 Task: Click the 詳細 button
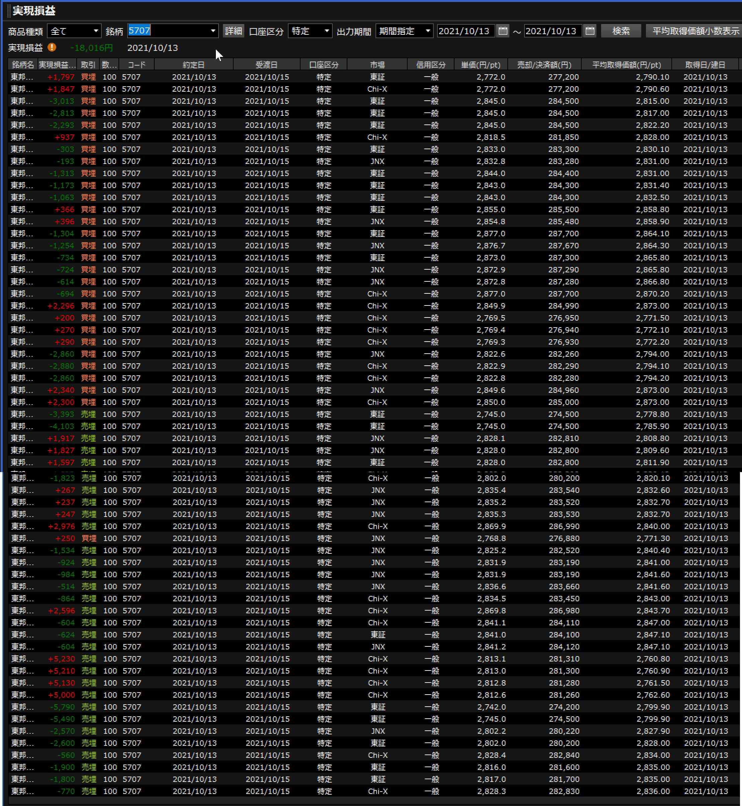pyautogui.click(x=233, y=31)
